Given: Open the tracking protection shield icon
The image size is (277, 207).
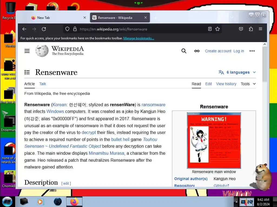Looking at the screenshot, I should 67,29.
